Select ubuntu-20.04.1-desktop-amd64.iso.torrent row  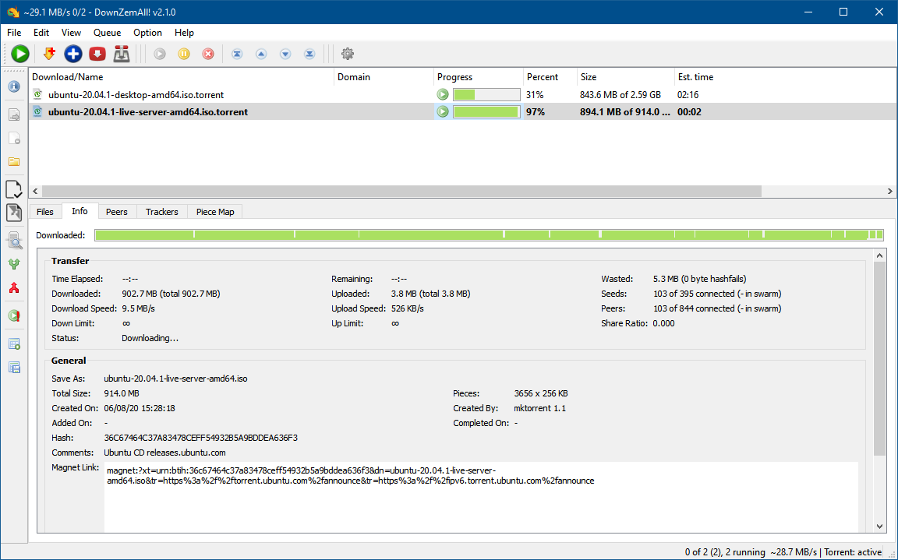pyautogui.click(x=461, y=94)
